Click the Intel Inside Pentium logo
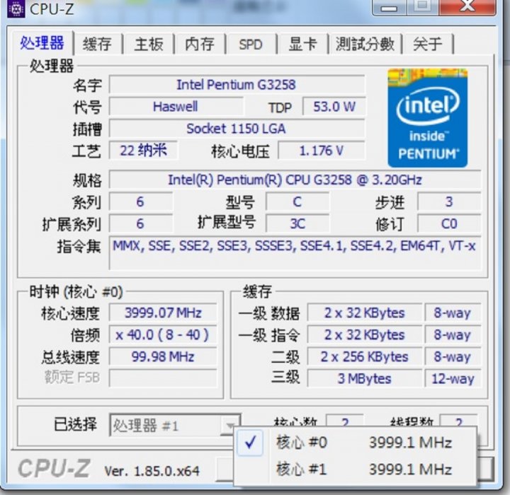This screenshot has height=495, width=510. (x=427, y=118)
